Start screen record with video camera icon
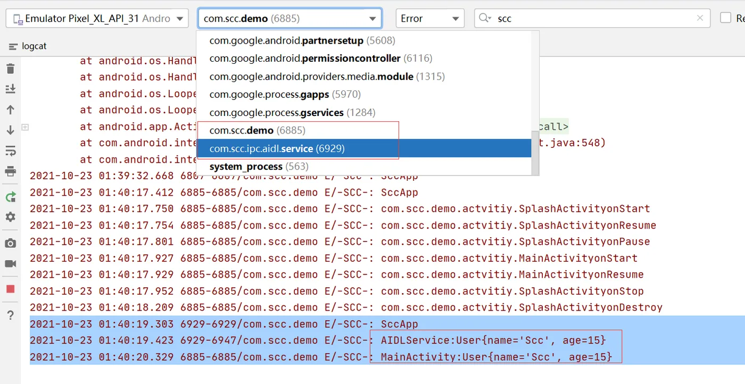745x384 pixels. tap(11, 264)
